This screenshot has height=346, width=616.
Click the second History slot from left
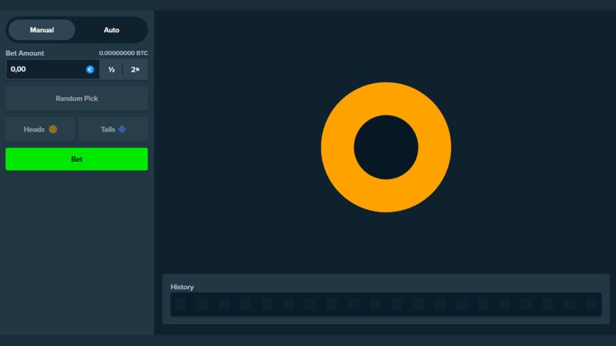[x=203, y=304]
